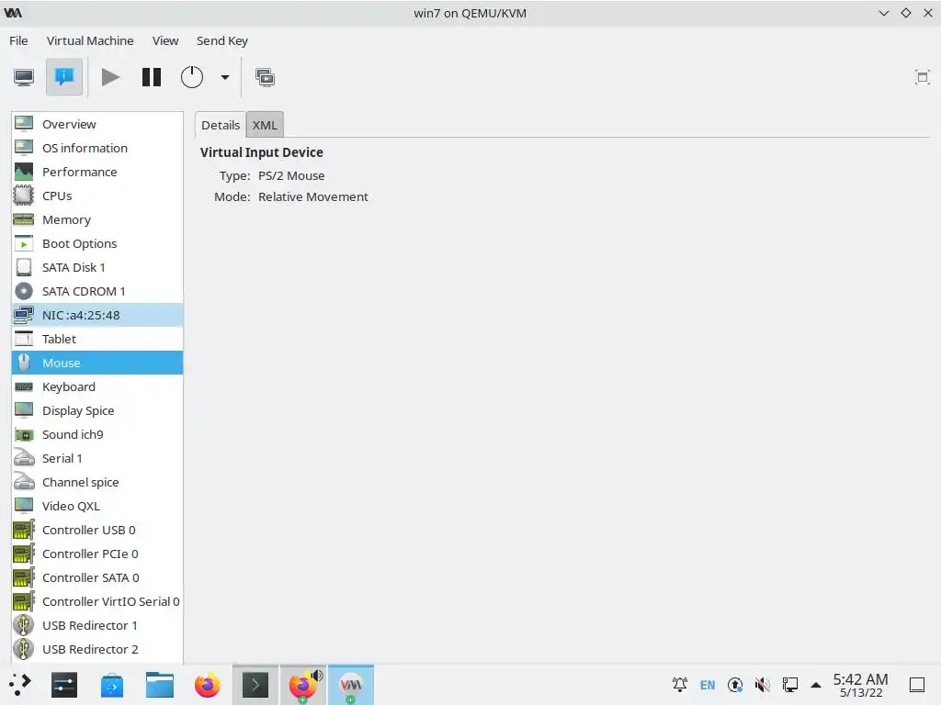Image resolution: width=941 pixels, height=705 pixels.
Task: Select SATA CDROM 1 entry
Action: tap(97, 291)
